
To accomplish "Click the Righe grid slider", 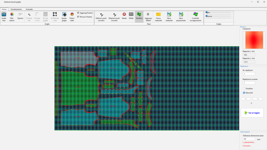I will tap(218, 12).
